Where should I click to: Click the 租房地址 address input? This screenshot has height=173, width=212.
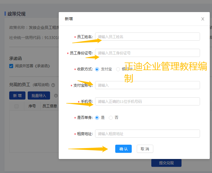click(147, 134)
